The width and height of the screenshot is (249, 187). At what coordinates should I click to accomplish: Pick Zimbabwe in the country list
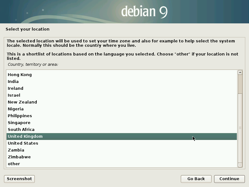tap(122, 157)
